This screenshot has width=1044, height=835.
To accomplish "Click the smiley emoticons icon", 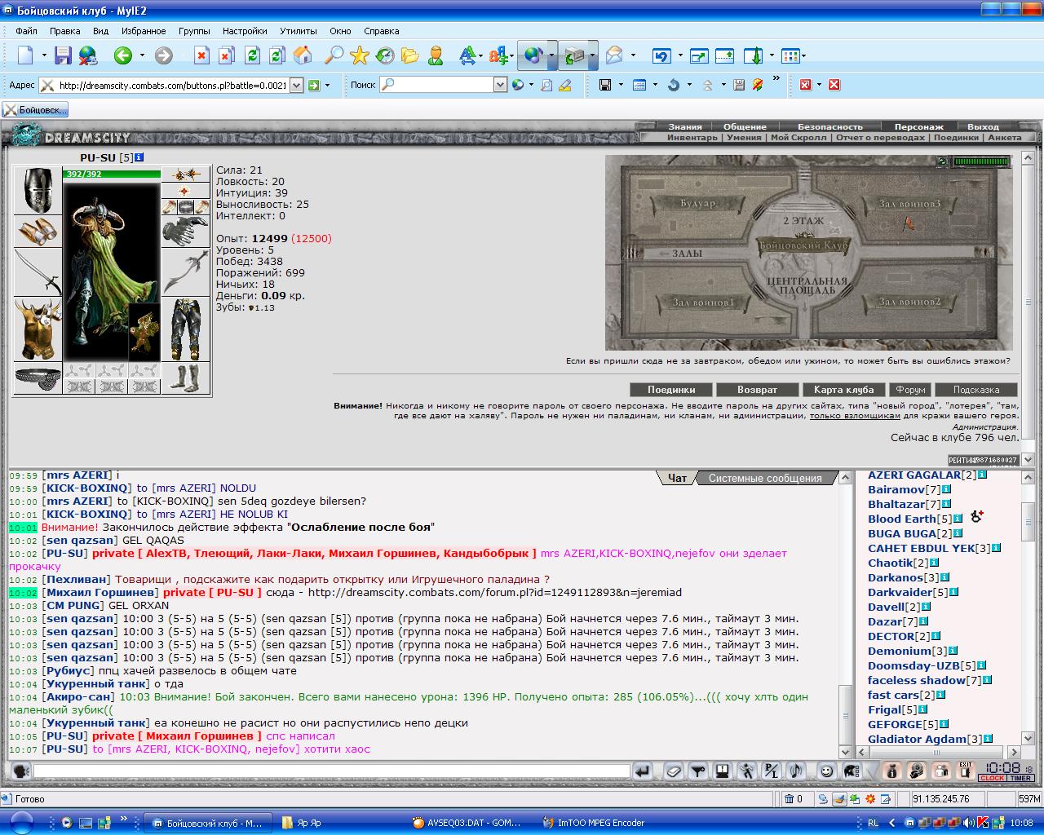I will tap(826, 771).
